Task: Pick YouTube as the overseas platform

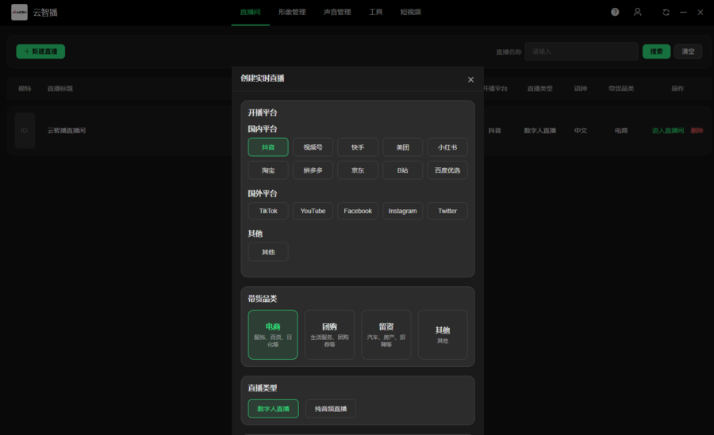Action: tap(313, 211)
